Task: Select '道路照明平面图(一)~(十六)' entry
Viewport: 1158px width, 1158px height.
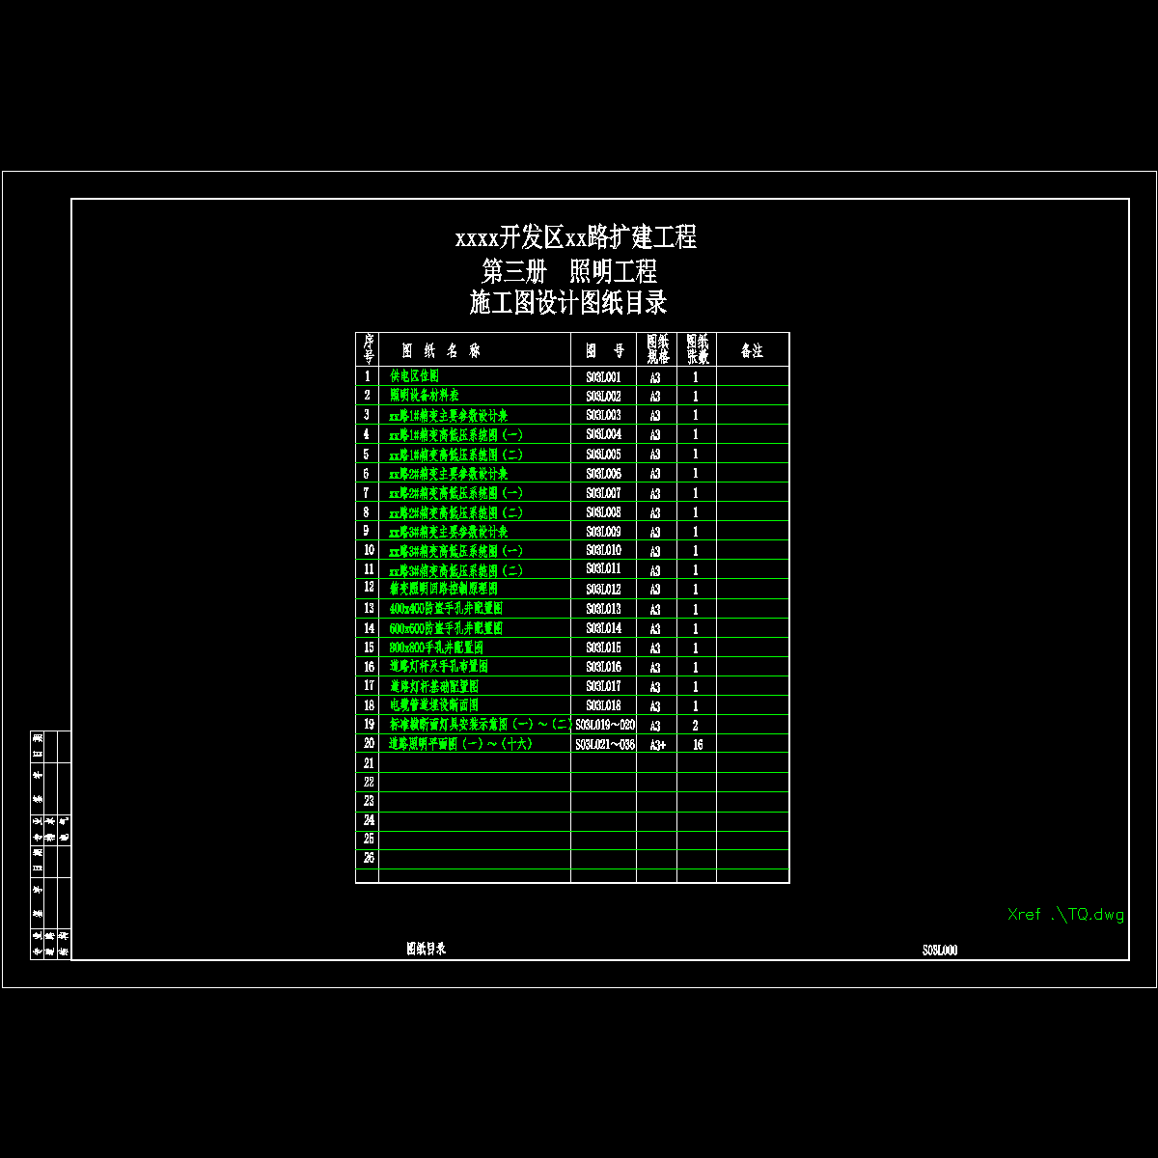Action: (461, 744)
